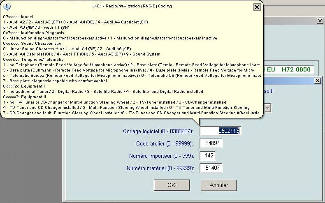
Task: Select the Codage logiciel input field
Action: tap(220, 131)
